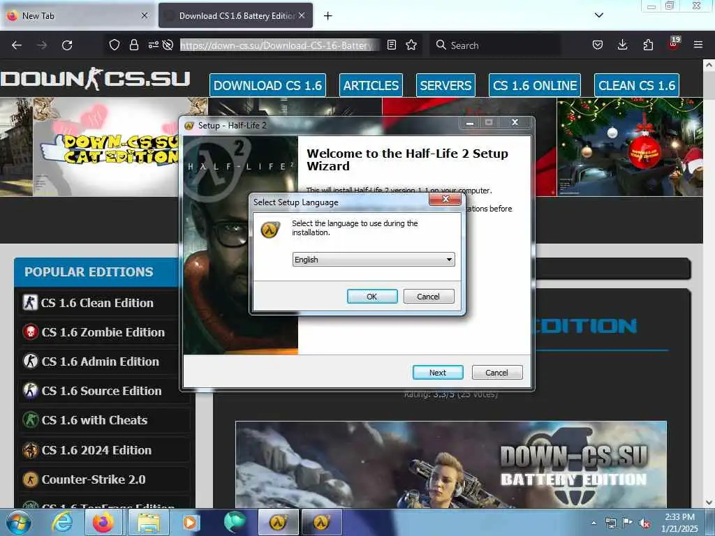
Task: Open the CS 1.6 ONLINE menu item
Action: (x=535, y=85)
